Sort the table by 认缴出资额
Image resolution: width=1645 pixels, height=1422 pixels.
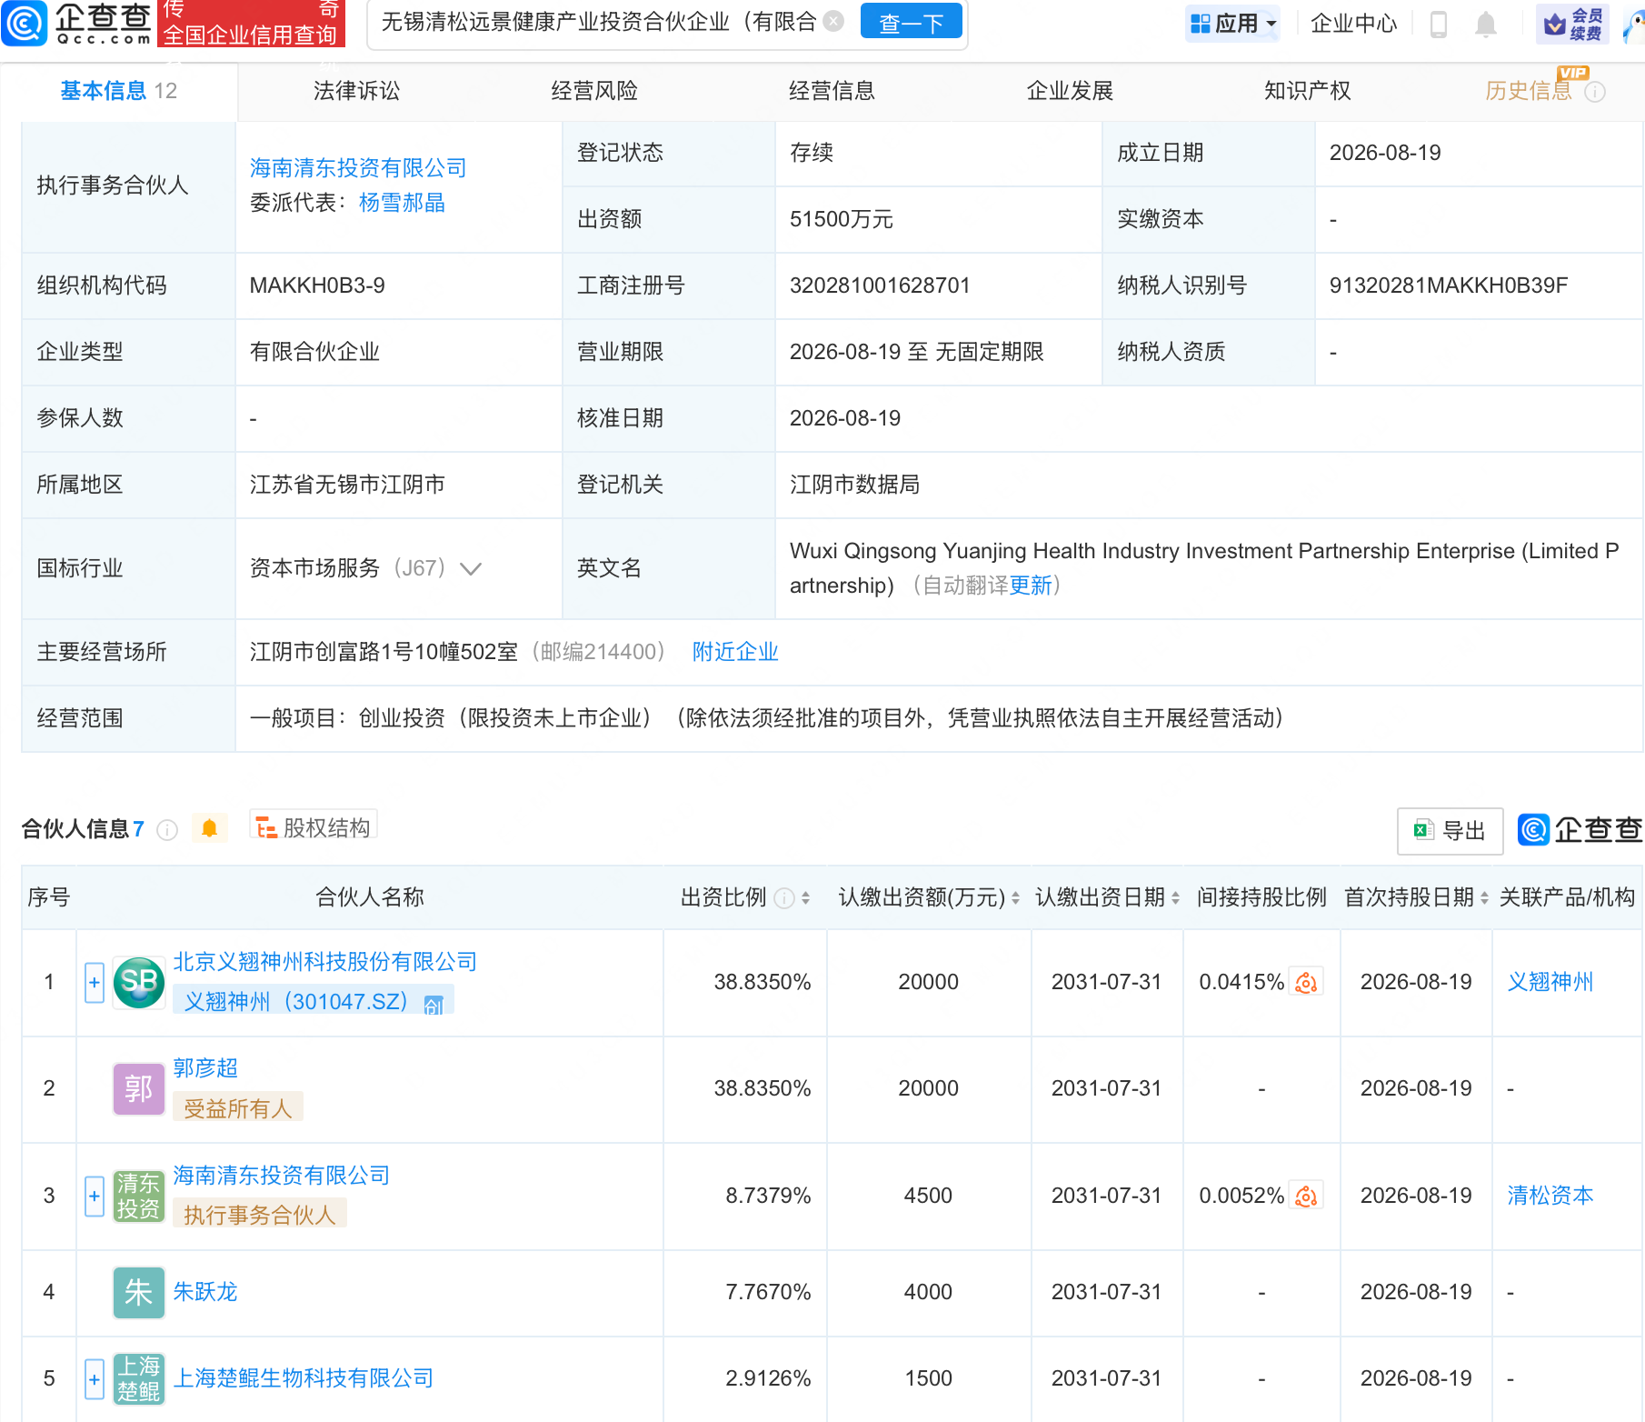(x=1015, y=898)
